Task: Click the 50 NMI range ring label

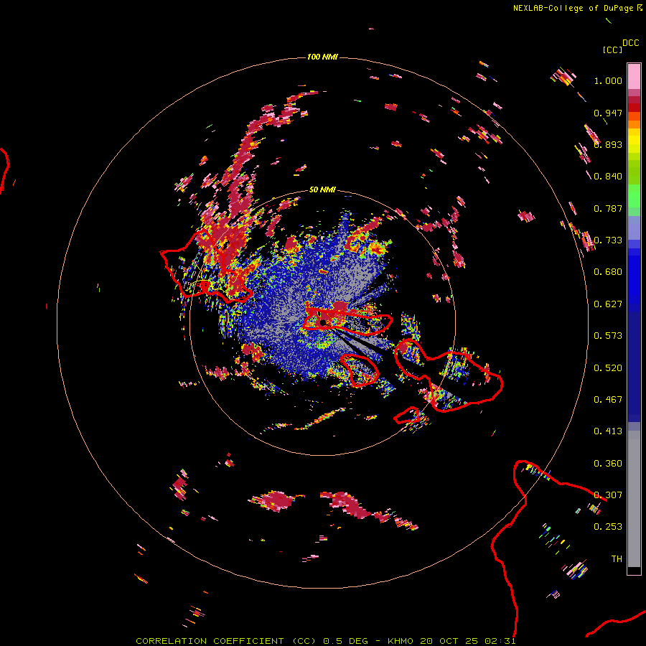Action: (x=322, y=190)
